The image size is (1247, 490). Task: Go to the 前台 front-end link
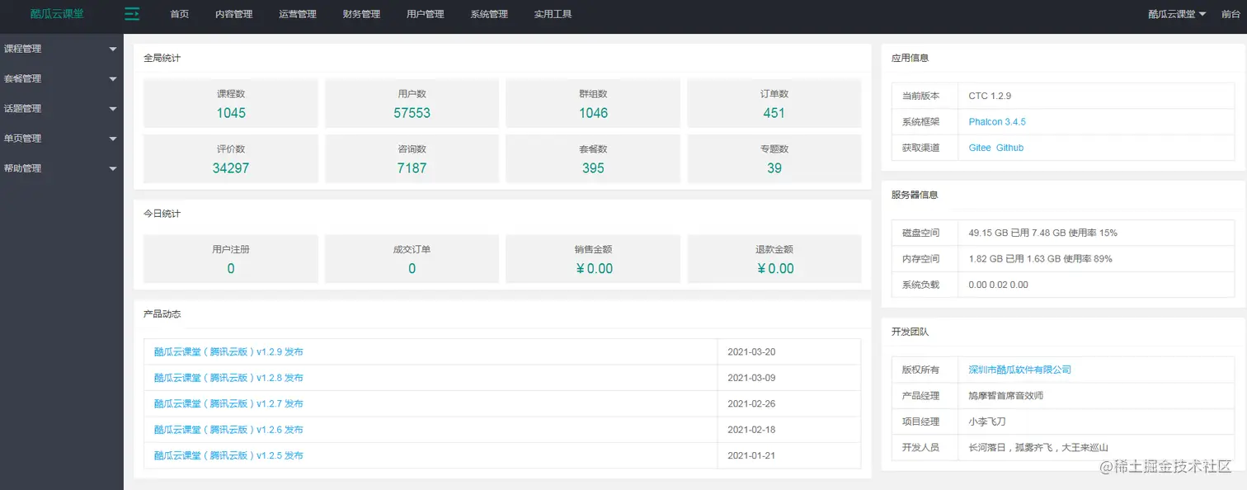[1231, 14]
